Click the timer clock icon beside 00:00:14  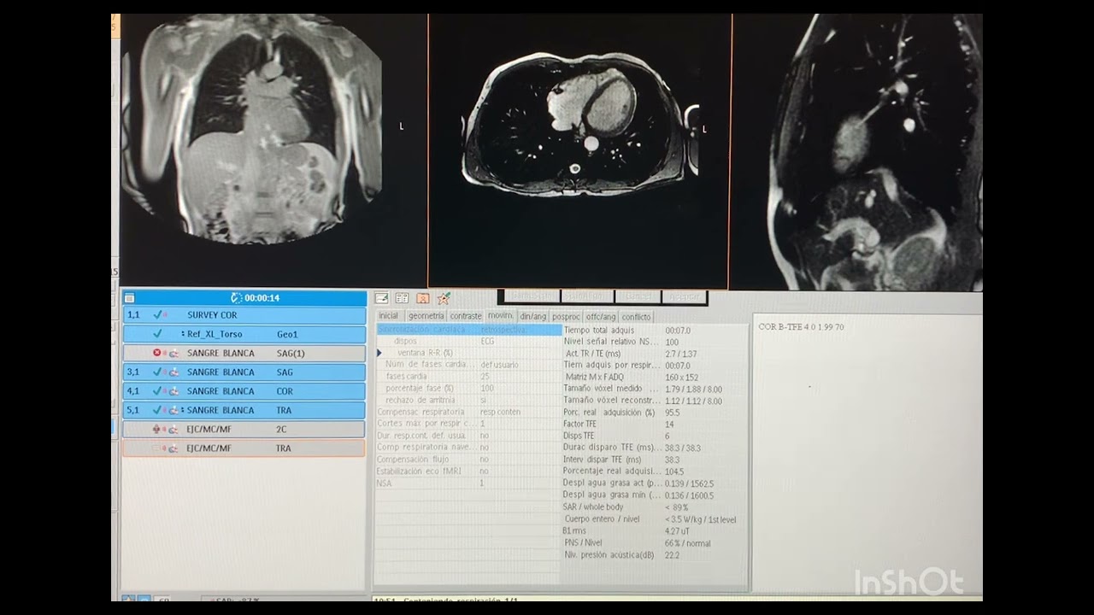(x=237, y=298)
